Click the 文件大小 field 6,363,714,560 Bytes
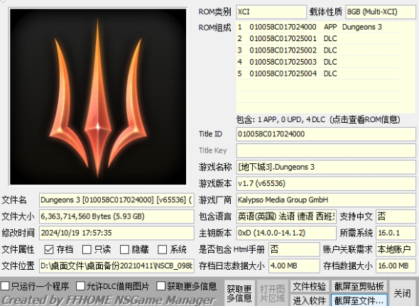The height and width of the screenshot is (306, 419). click(116, 217)
